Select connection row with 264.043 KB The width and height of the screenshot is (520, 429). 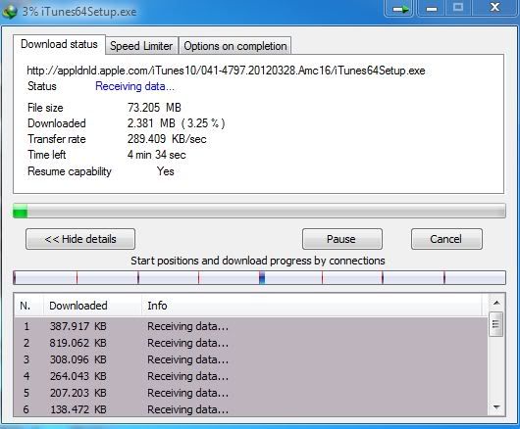[x=251, y=376]
